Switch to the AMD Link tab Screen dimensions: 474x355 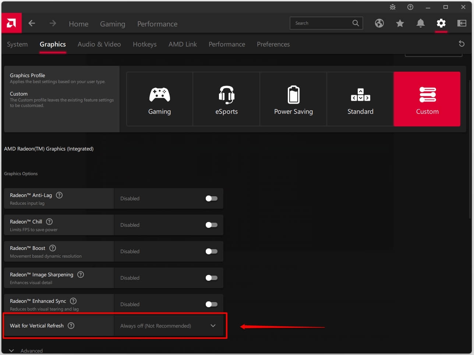[183, 44]
